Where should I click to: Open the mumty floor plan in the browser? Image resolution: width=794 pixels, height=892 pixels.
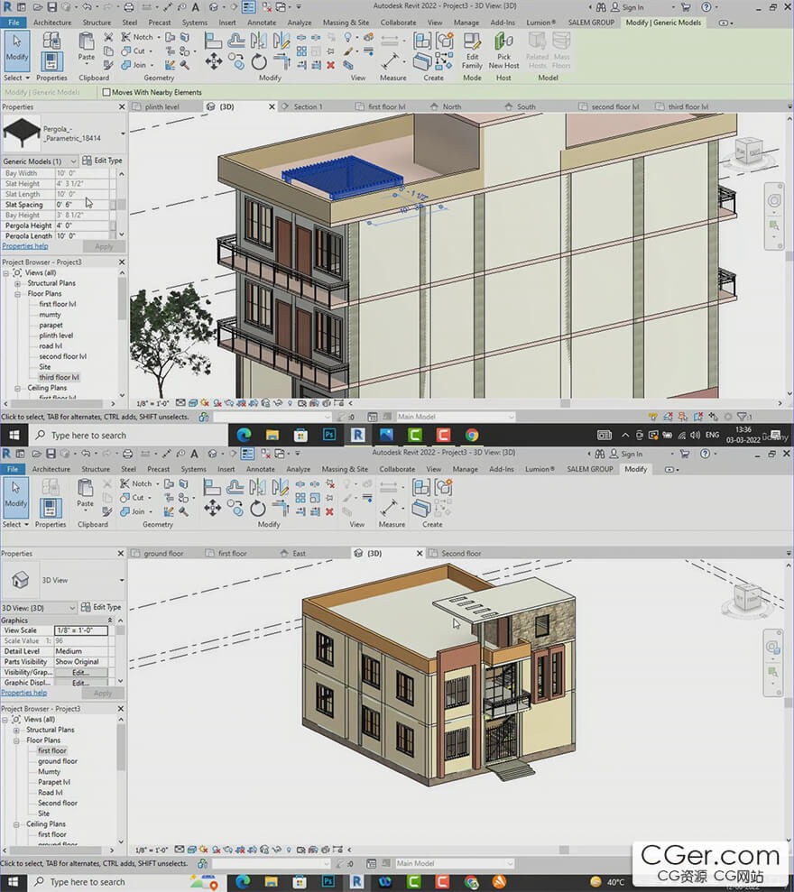pos(51,315)
